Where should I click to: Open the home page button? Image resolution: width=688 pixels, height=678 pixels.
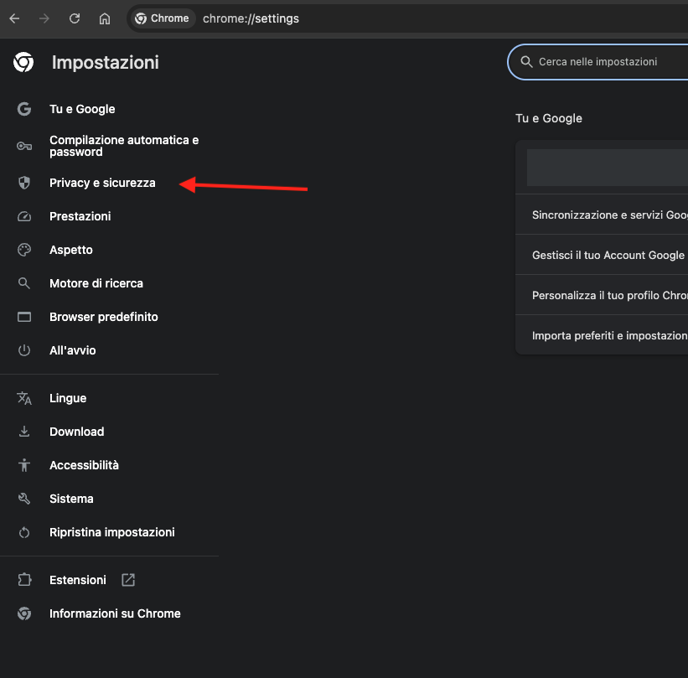pyautogui.click(x=105, y=18)
